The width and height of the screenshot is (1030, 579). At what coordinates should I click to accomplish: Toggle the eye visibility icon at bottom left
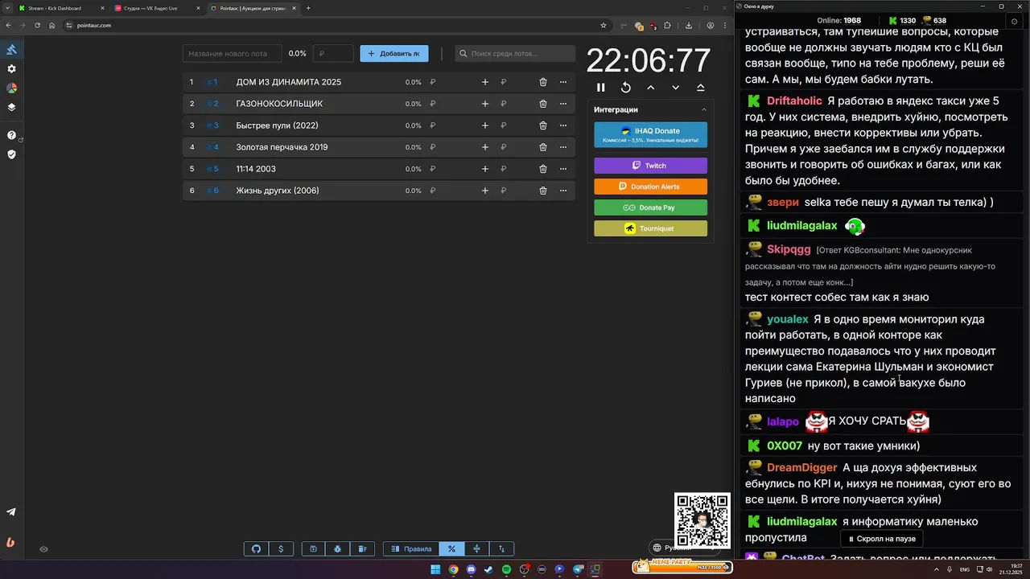pyautogui.click(x=44, y=549)
